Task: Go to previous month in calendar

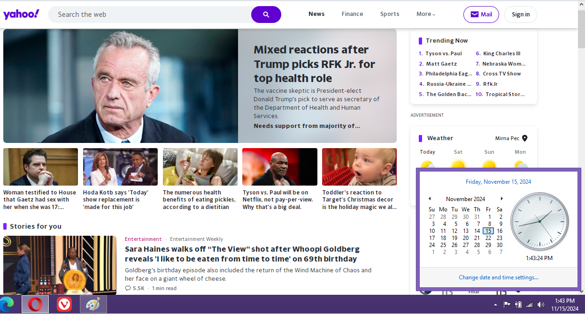Action: (x=430, y=199)
